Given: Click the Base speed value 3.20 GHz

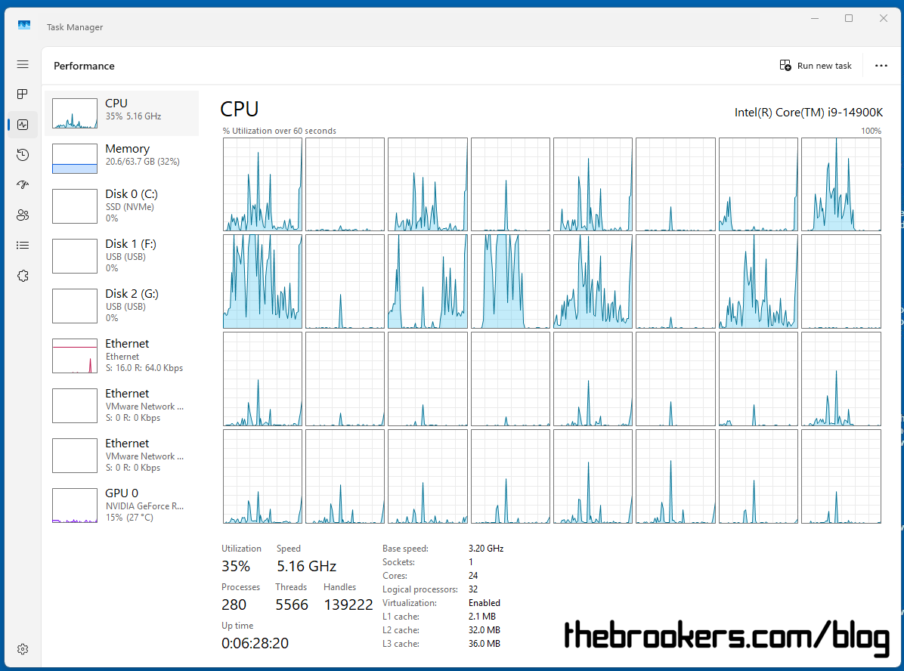Looking at the screenshot, I should (486, 549).
